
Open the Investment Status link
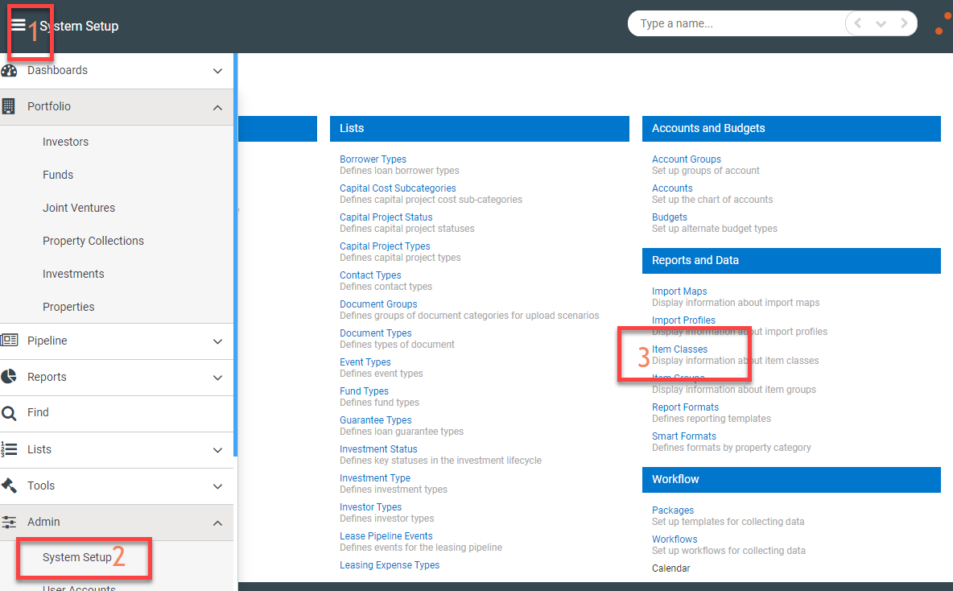pyautogui.click(x=378, y=449)
